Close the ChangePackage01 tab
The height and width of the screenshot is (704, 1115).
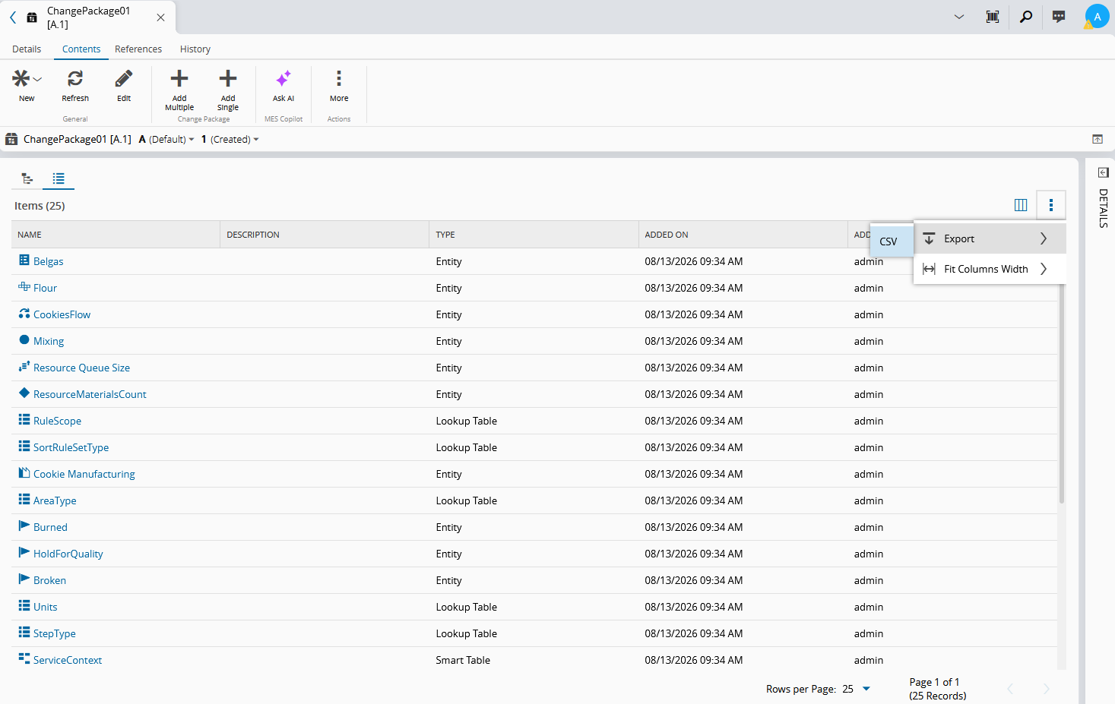tap(160, 17)
